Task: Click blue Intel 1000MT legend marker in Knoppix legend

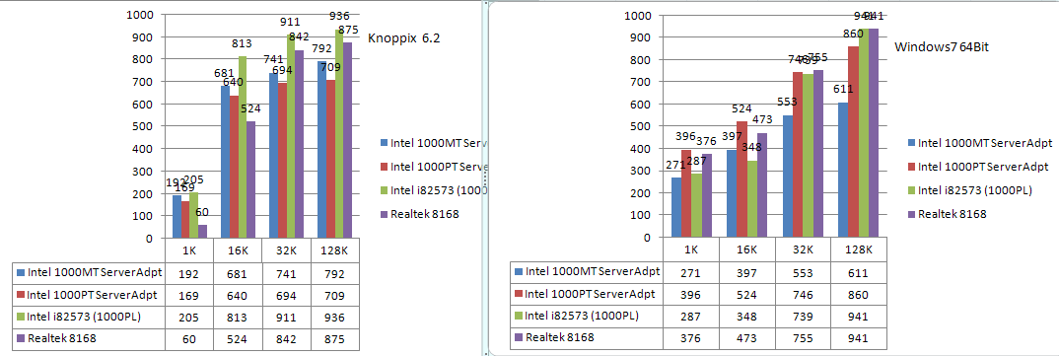Action: pos(385,143)
